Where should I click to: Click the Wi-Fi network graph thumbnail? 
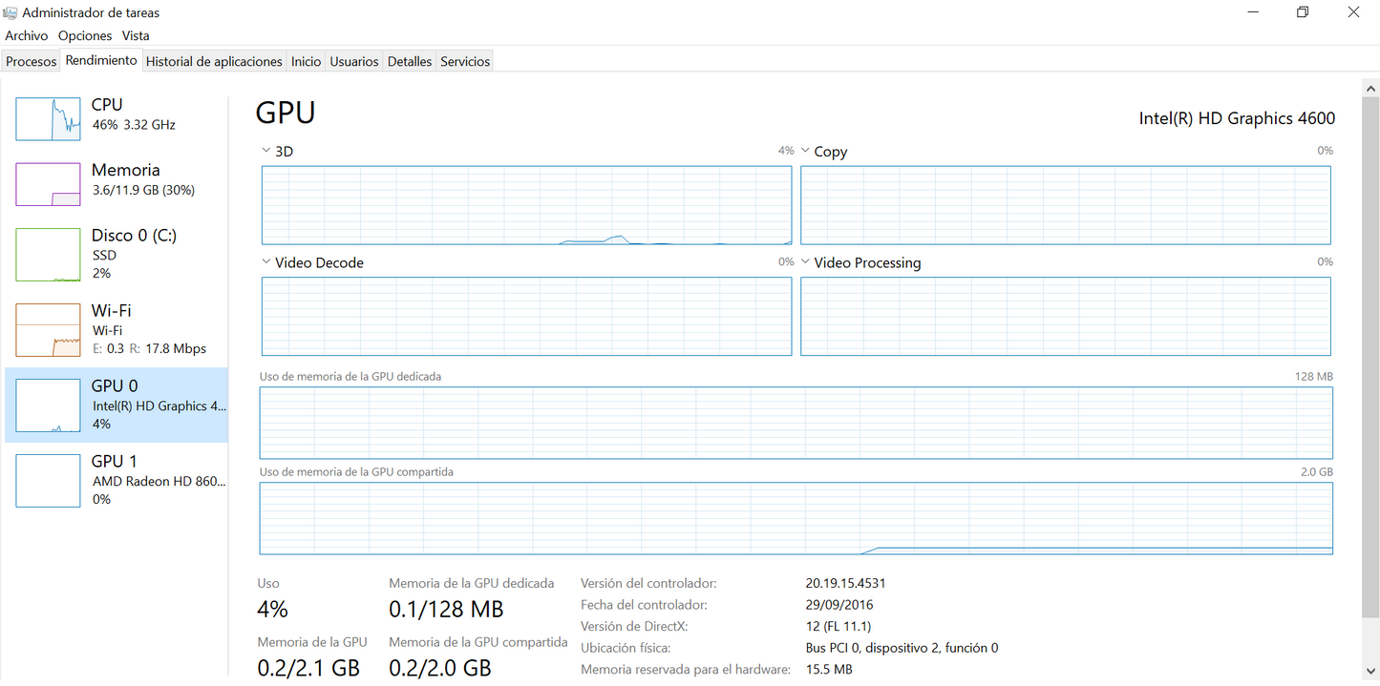[48, 330]
